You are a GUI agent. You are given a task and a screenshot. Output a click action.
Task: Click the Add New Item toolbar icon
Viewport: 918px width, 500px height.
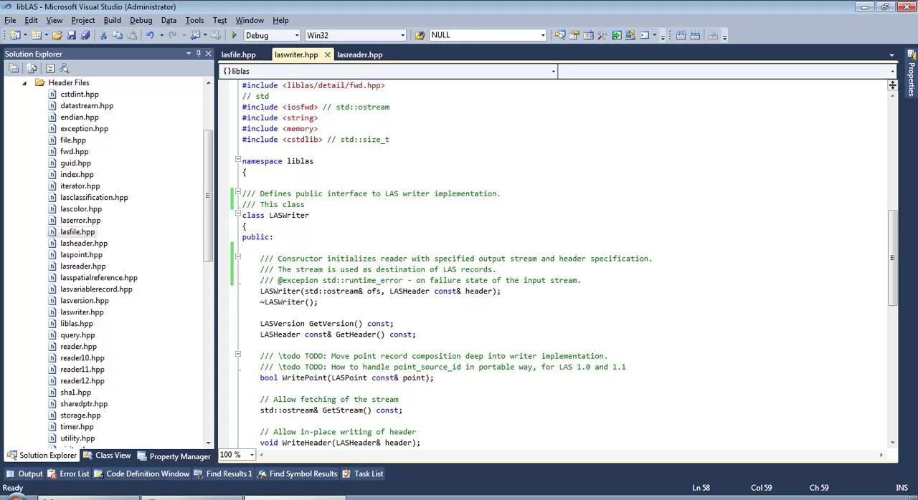[35, 35]
